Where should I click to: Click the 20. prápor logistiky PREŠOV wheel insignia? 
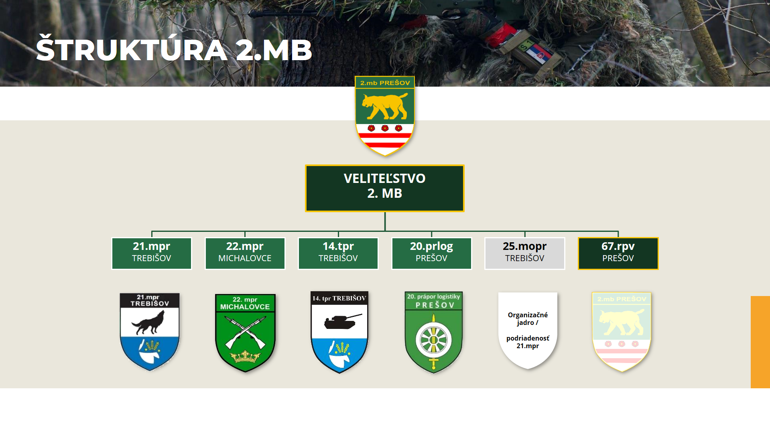coord(433,331)
